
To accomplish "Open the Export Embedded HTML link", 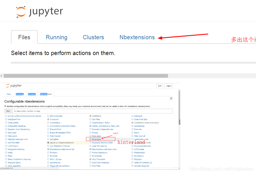I will point(60,133).
